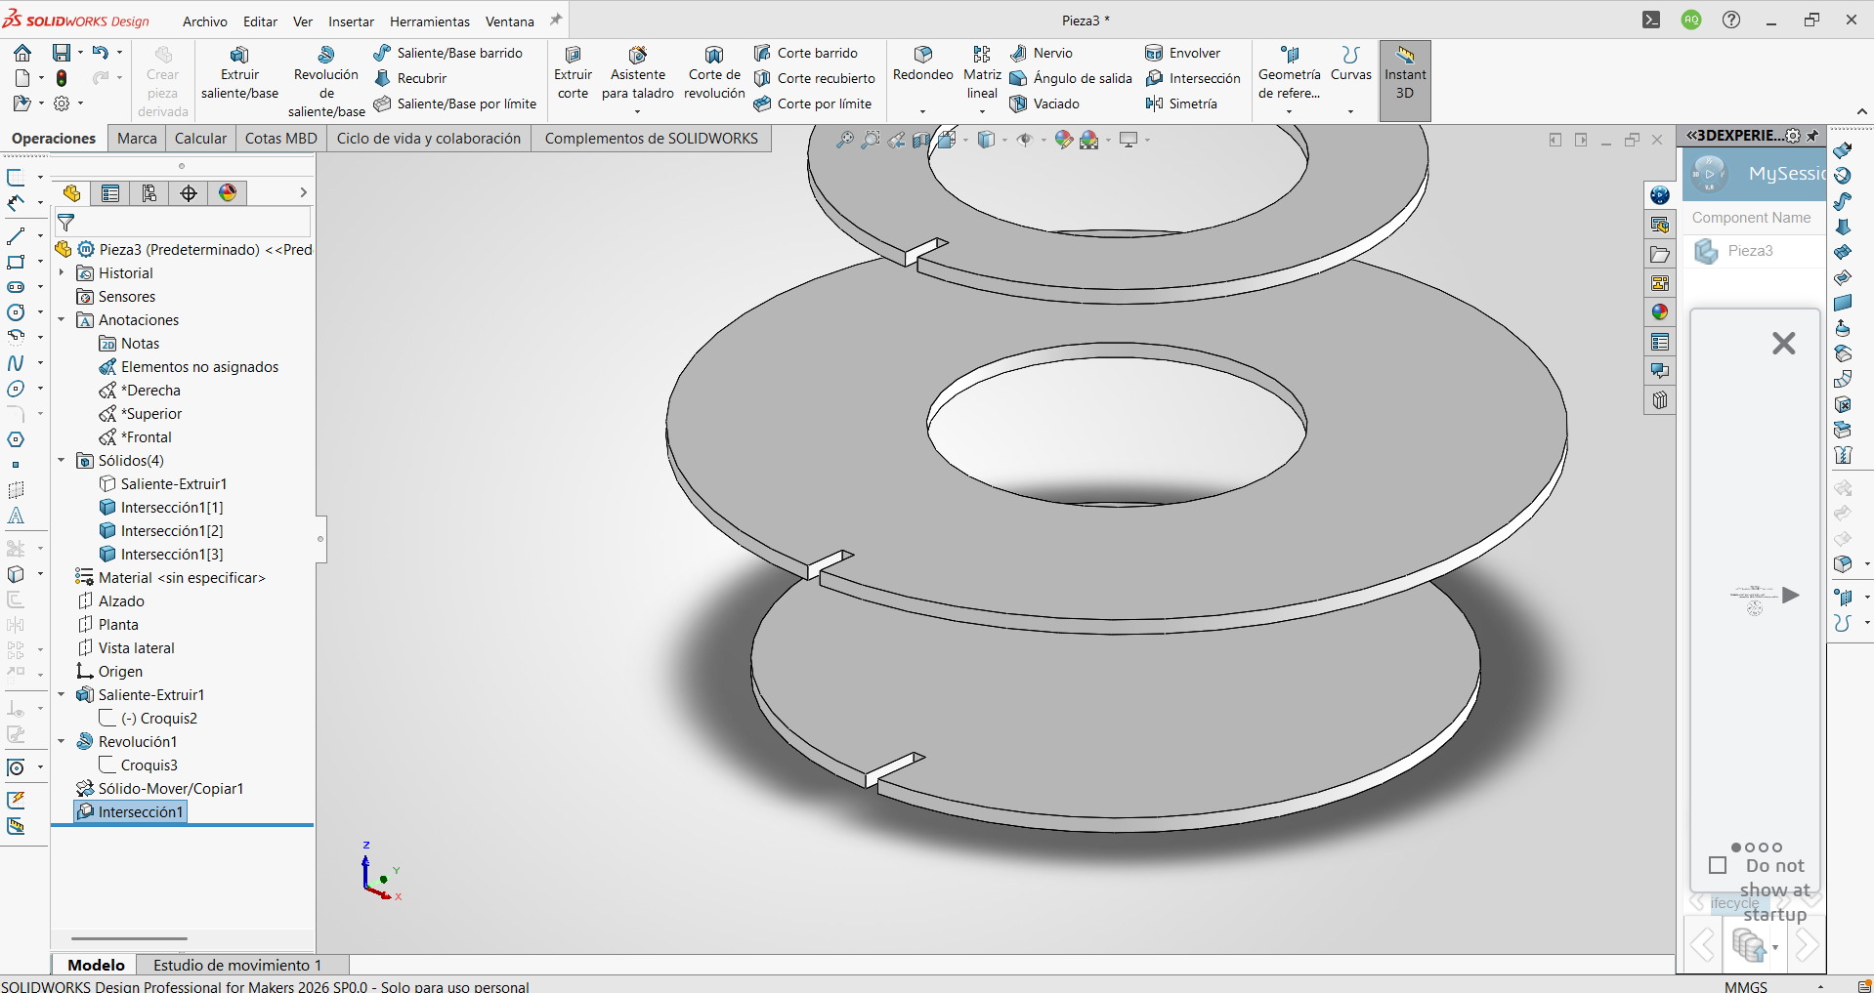Select Intersección1 feature in tree
This screenshot has width=1874, height=993.
[130, 812]
